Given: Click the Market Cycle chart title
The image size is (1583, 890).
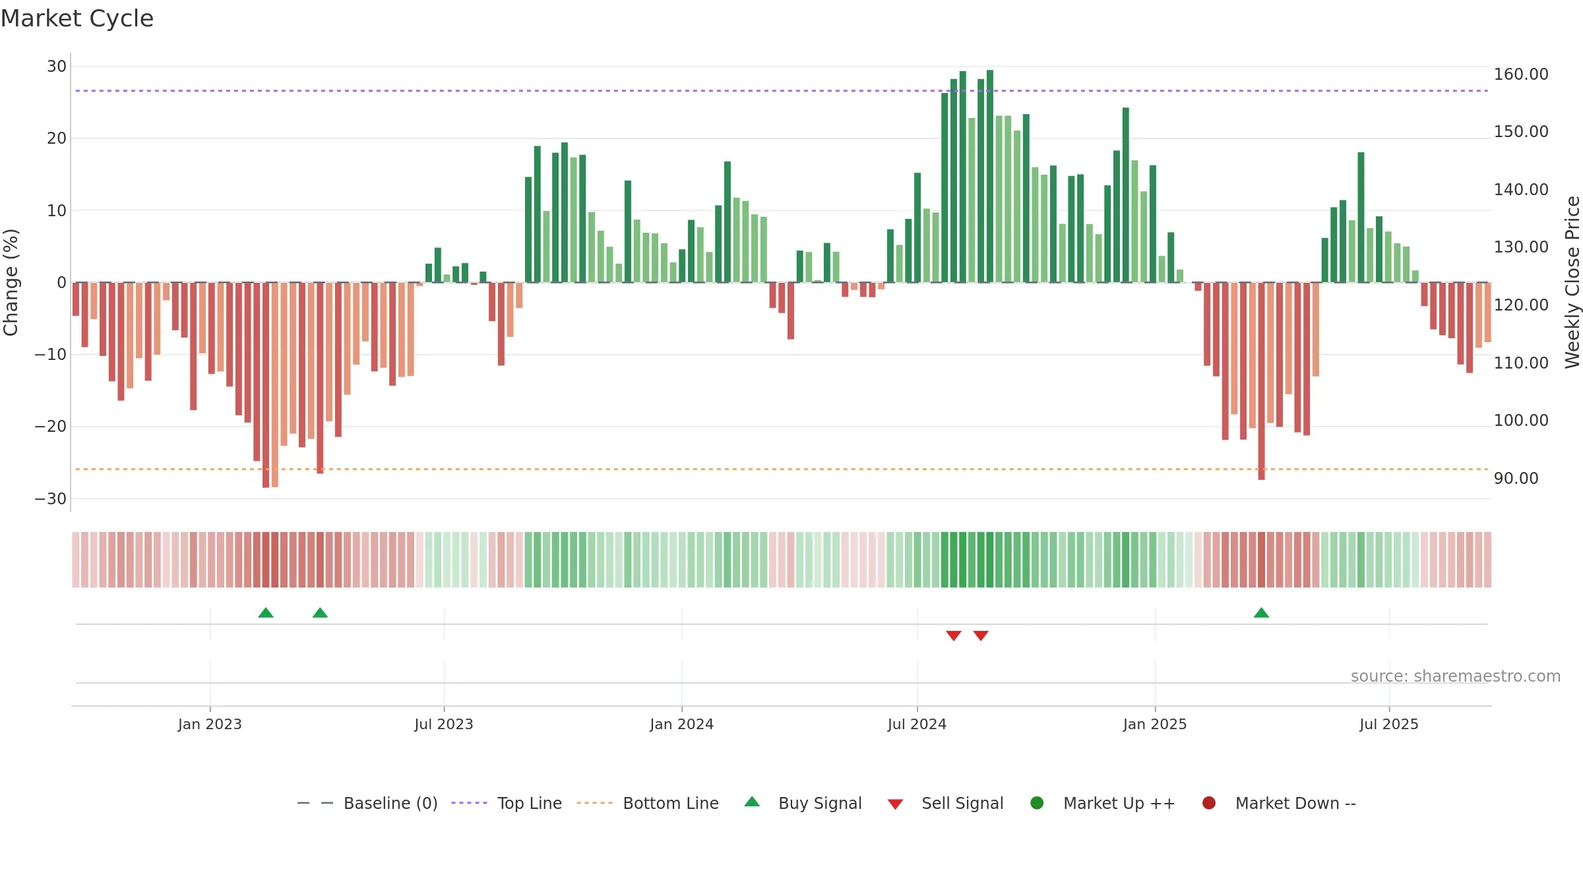Looking at the screenshot, I should 77,18.
